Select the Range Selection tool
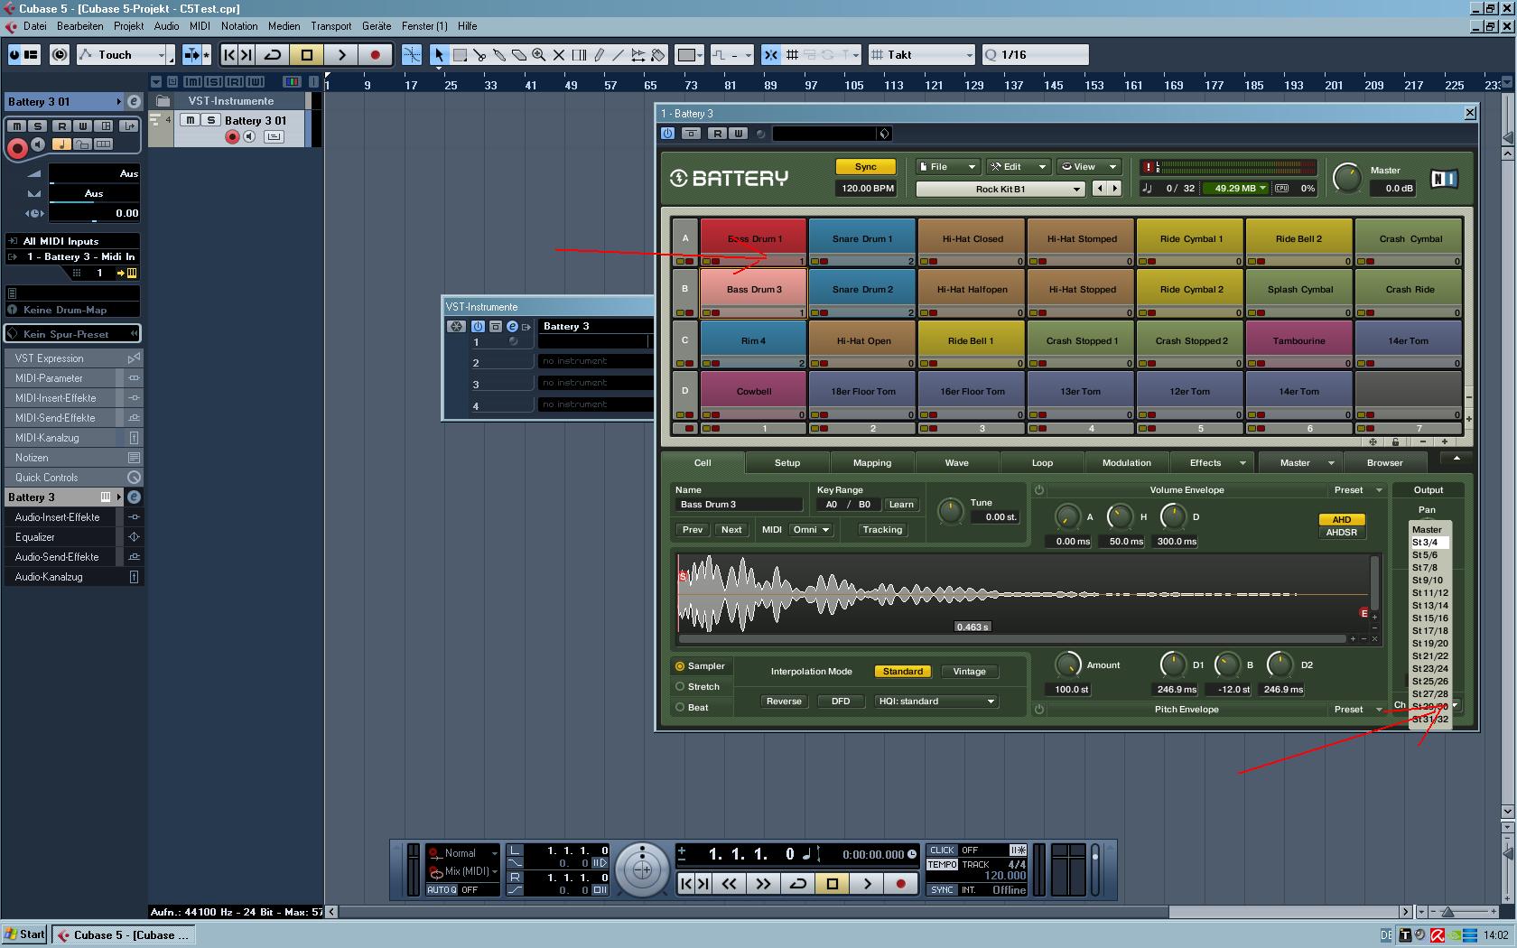1517x948 pixels. 460,55
